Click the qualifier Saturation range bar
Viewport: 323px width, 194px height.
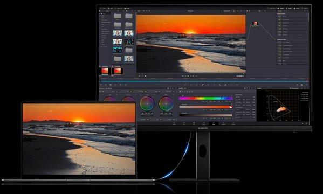205,107
